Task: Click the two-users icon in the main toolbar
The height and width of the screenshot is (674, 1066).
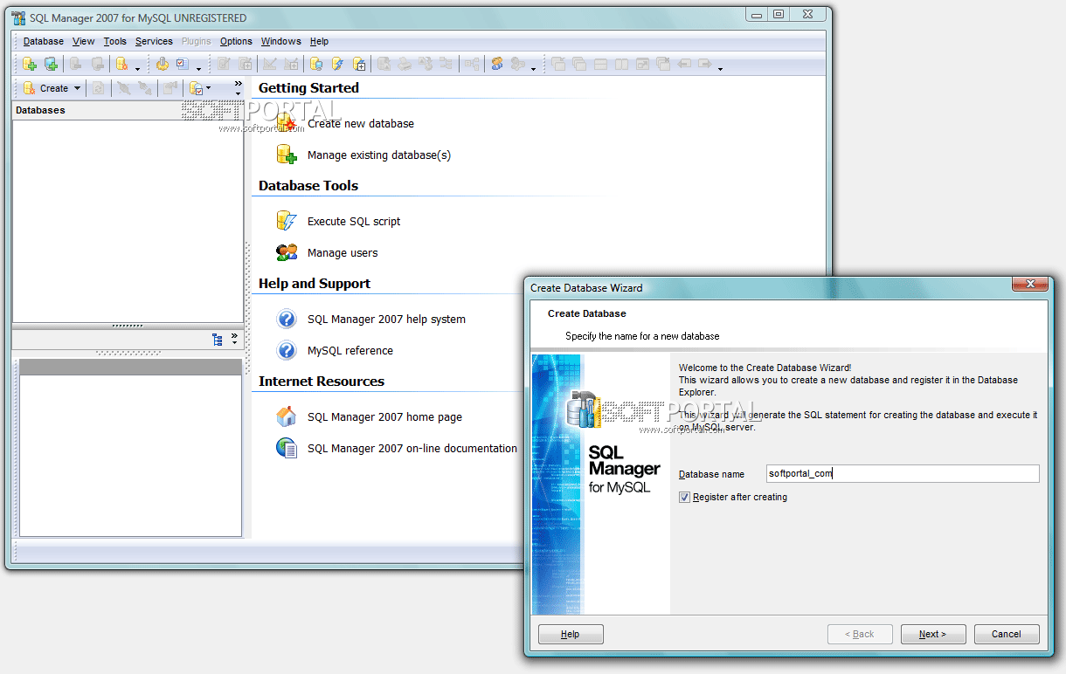Action: (x=497, y=64)
